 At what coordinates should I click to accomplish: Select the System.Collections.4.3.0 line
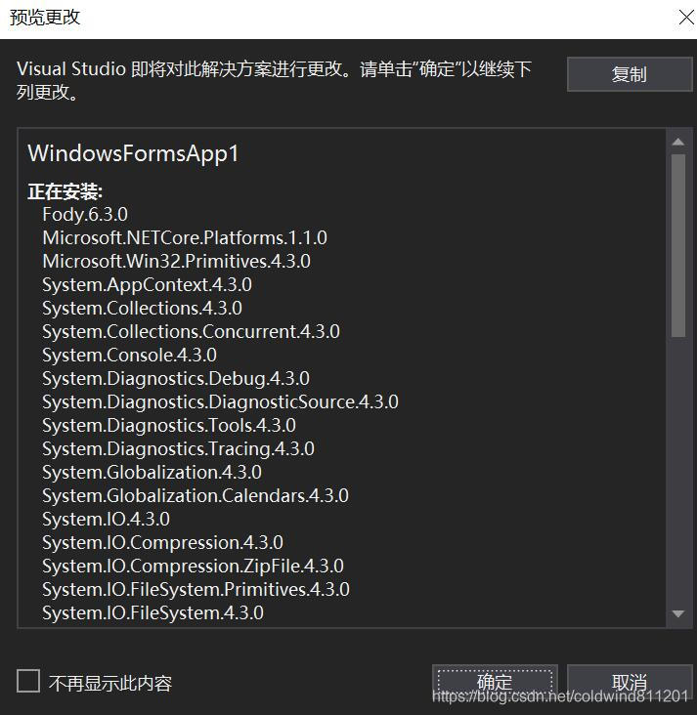tap(142, 309)
